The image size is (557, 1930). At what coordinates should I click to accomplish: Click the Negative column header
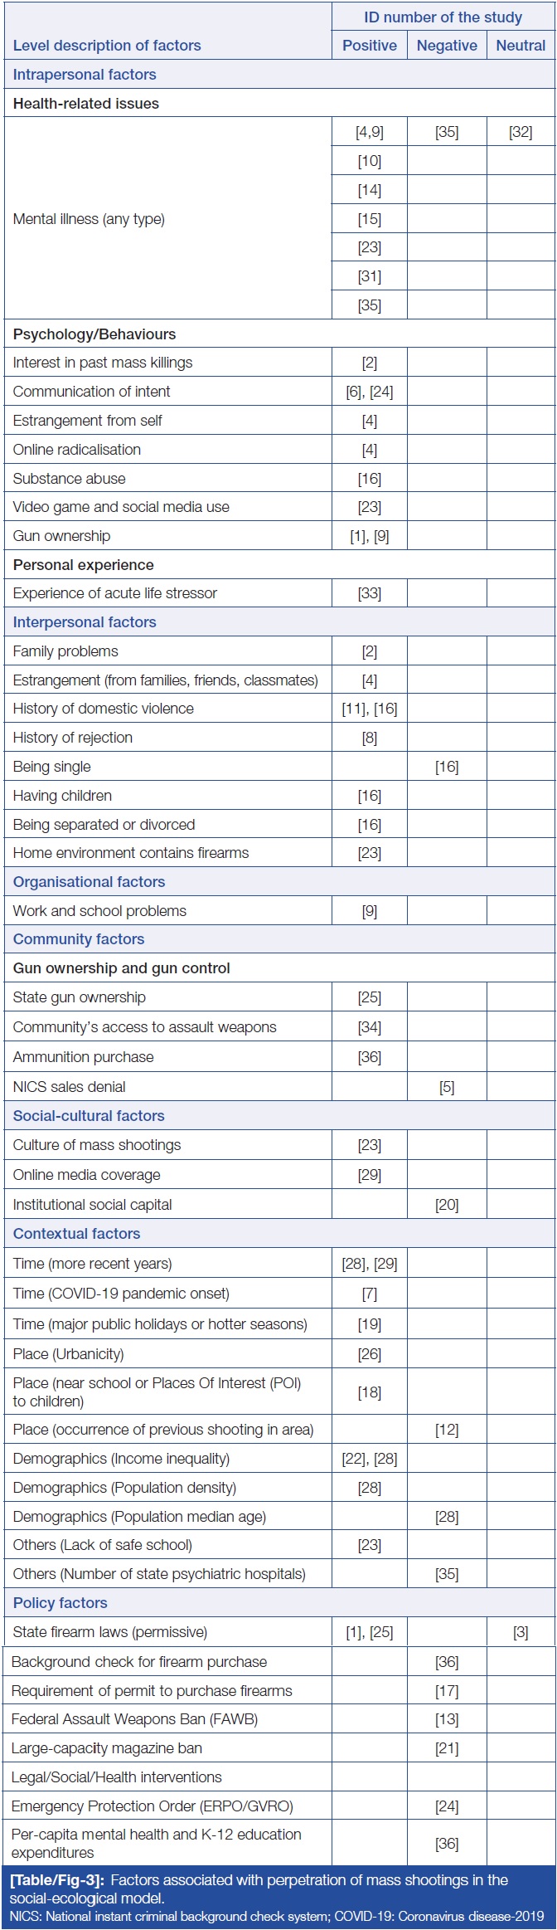pos(447,46)
